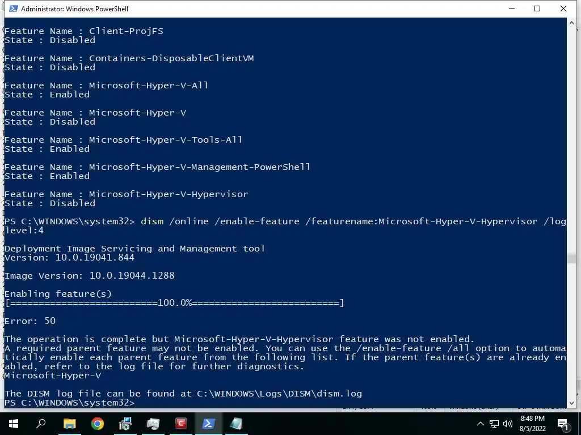Maximize the PowerShell window
581x435 pixels.
[537, 8]
